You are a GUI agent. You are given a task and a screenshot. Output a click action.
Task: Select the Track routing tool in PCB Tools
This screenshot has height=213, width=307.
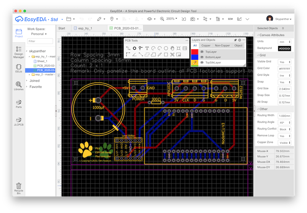128,48
